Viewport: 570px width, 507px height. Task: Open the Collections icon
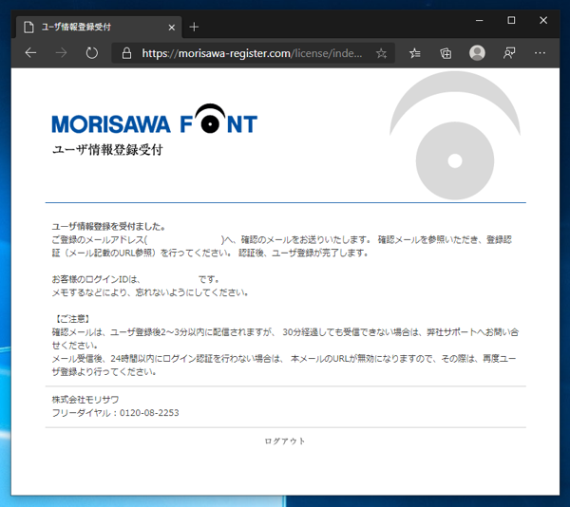(446, 53)
